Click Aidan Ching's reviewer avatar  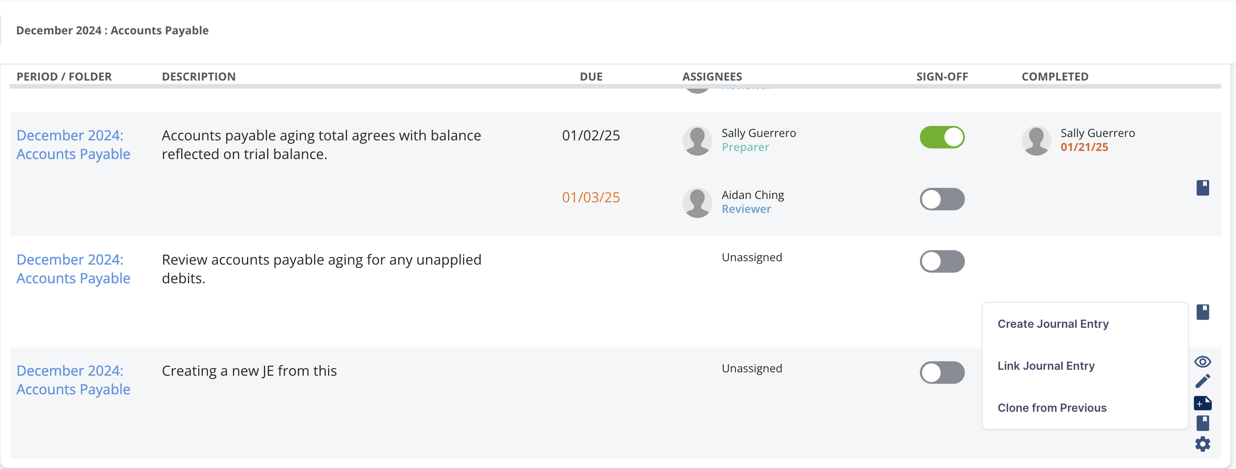click(x=697, y=202)
